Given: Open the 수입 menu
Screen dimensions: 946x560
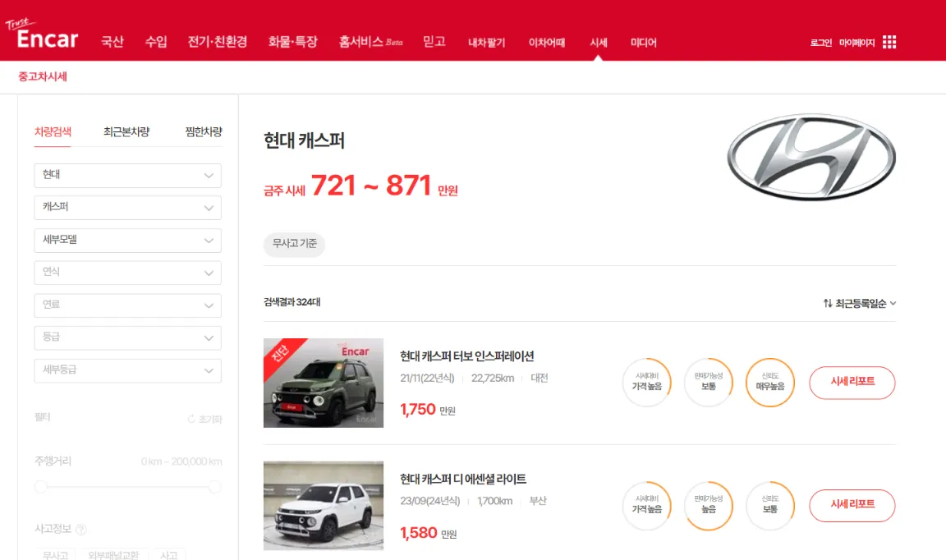Looking at the screenshot, I should pyautogui.click(x=156, y=42).
